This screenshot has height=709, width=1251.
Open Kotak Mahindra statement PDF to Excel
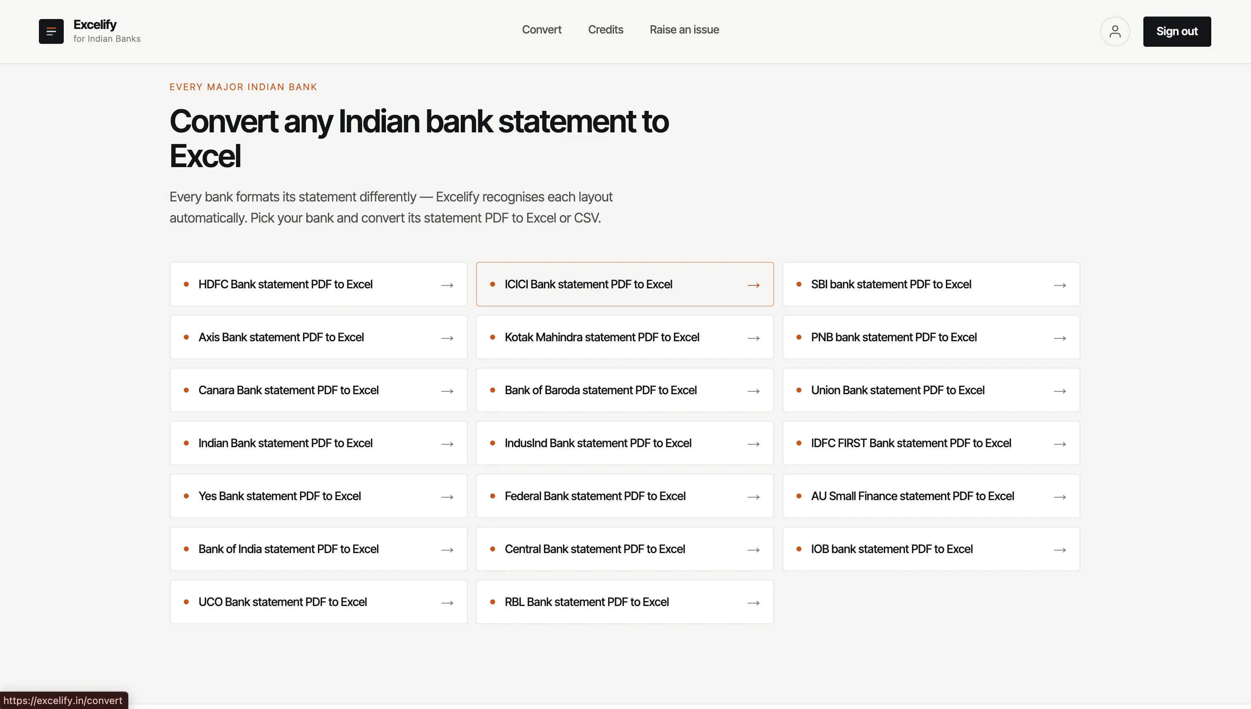[625, 337]
